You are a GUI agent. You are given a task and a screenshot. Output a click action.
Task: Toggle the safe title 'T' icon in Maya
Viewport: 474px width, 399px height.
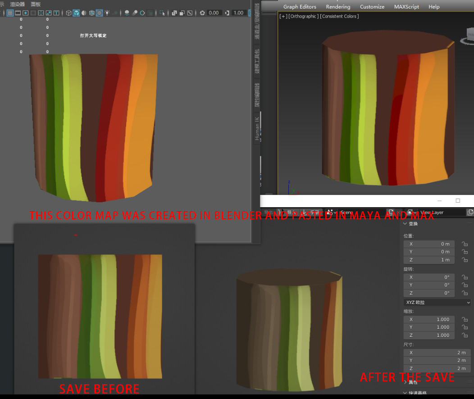(56, 13)
